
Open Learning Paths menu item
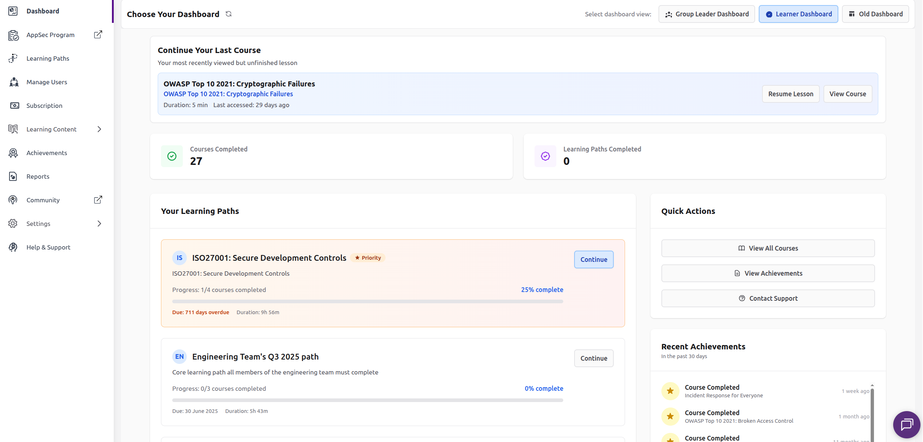point(48,58)
